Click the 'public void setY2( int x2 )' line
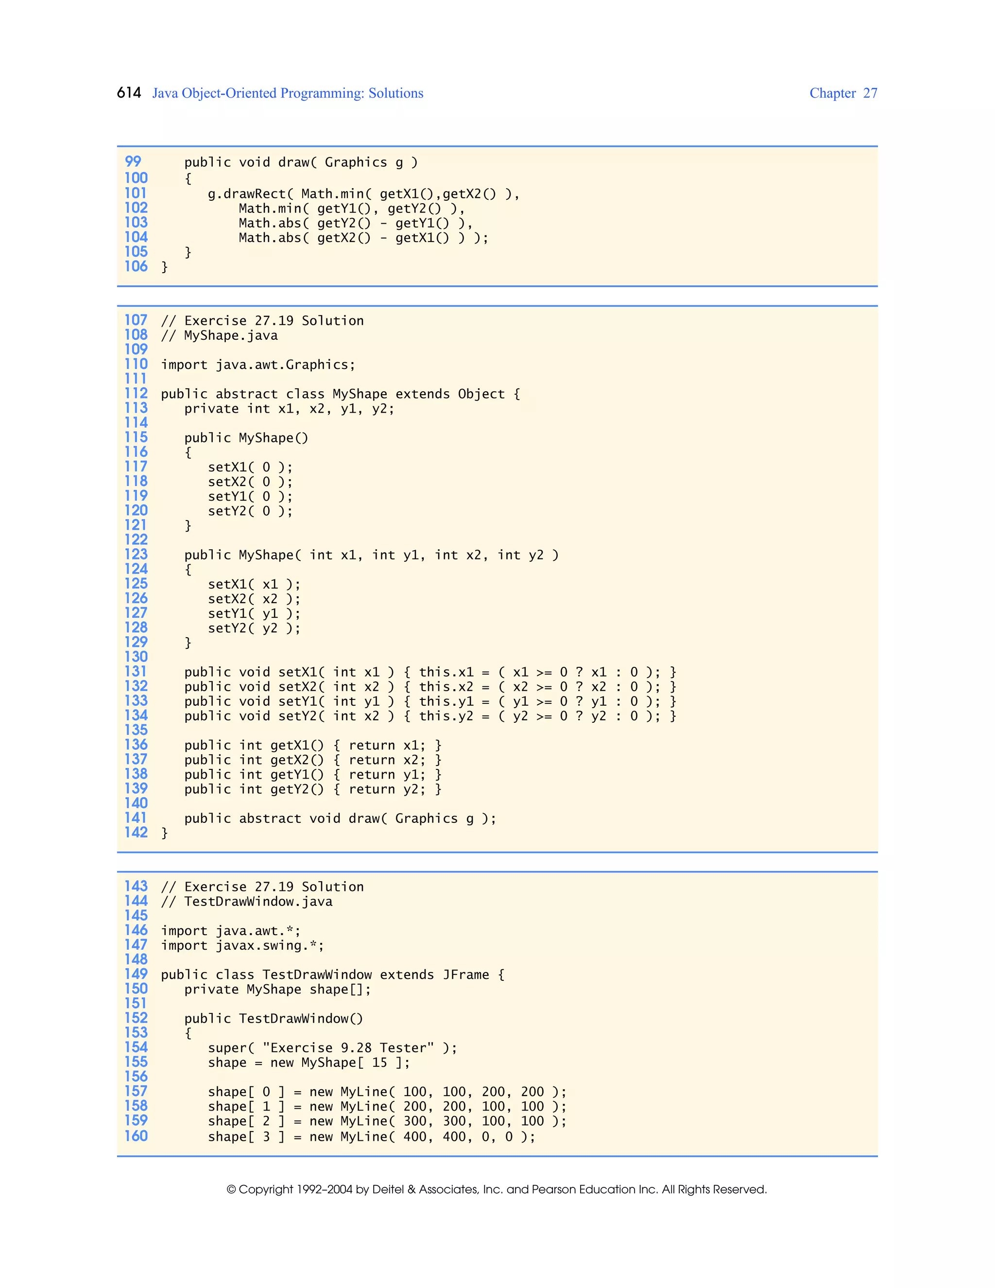The height and width of the screenshot is (1288, 995). click(x=430, y=716)
